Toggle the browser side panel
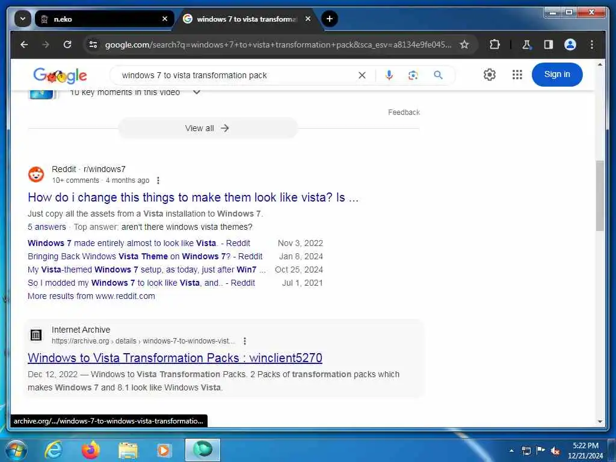This screenshot has height=462, width=616. point(549,45)
